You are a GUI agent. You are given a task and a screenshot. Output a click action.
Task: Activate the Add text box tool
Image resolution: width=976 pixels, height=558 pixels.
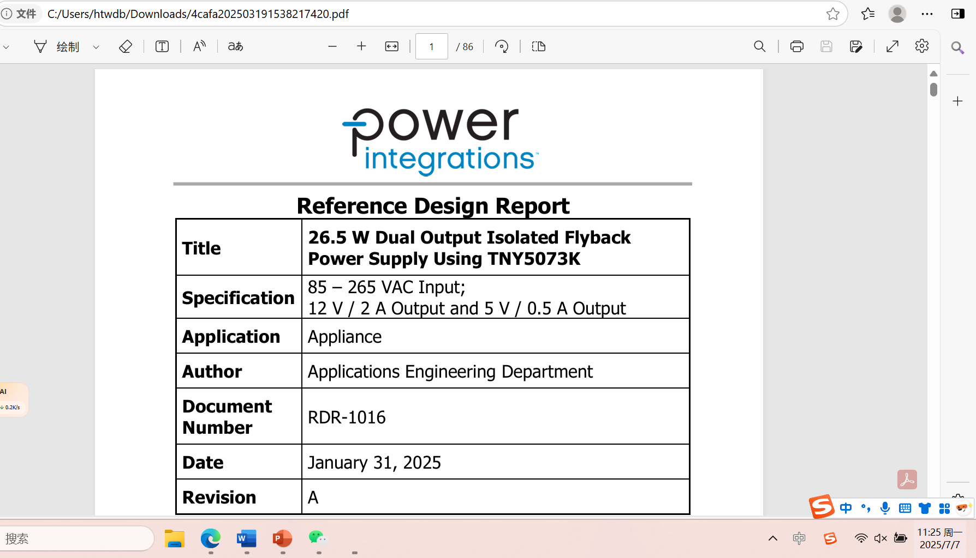(x=162, y=46)
